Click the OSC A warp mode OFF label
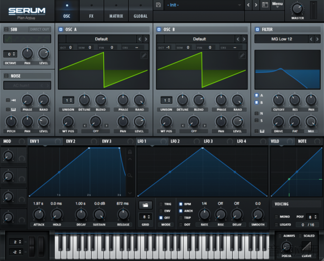Image resolution: width=324 pixels, height=261 pixels. (x=96, y=131)
